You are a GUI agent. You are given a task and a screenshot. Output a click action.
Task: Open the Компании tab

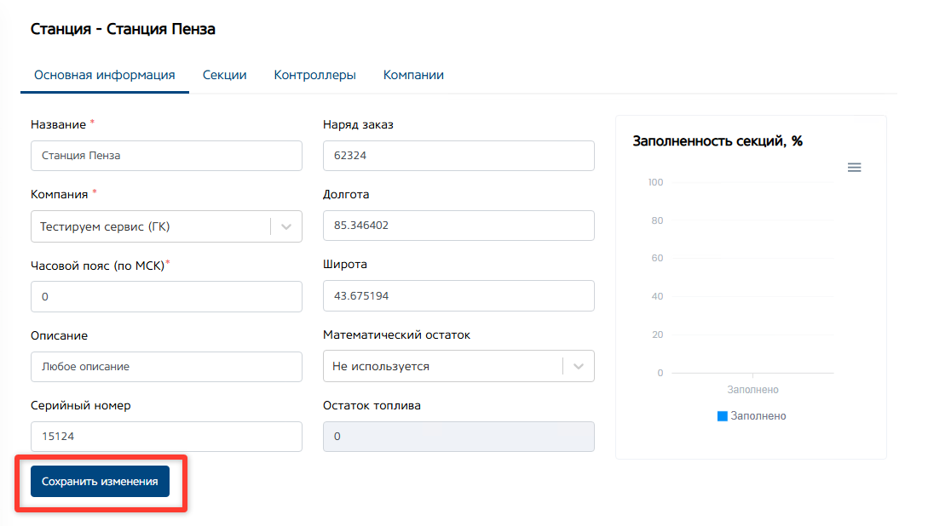pos(413,75)
